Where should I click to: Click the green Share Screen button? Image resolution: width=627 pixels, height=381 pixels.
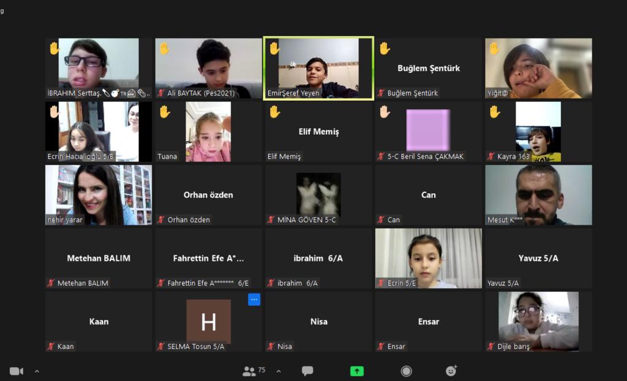[x=357, y=371]
